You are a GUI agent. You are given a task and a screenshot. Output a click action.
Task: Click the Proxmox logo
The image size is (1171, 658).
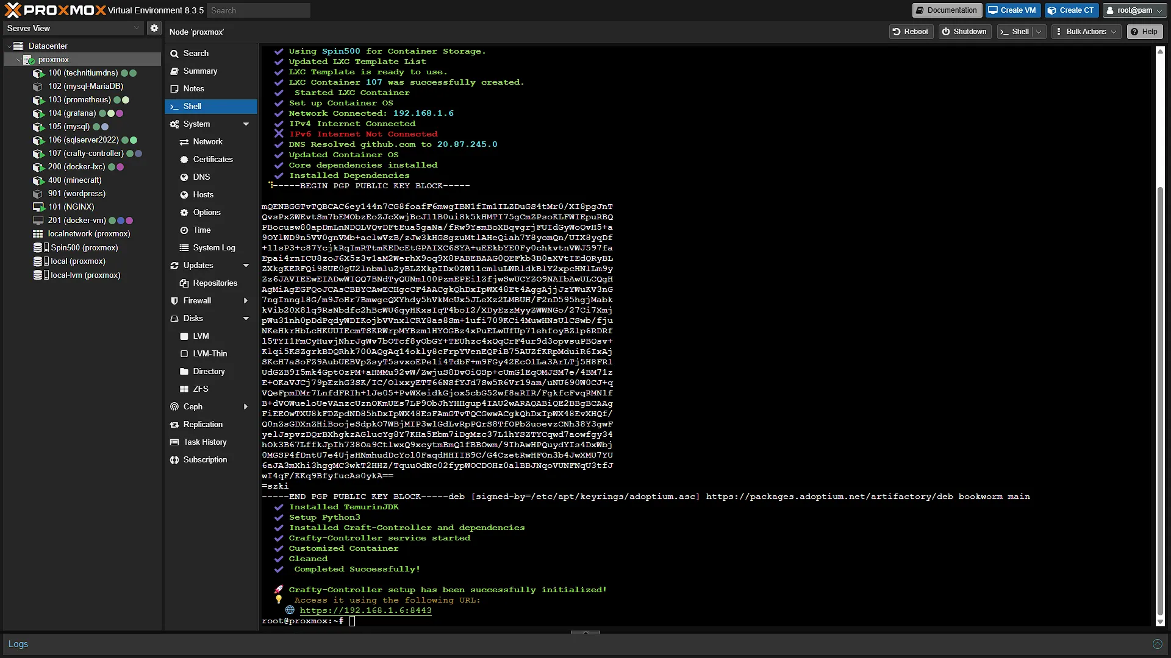55,10
